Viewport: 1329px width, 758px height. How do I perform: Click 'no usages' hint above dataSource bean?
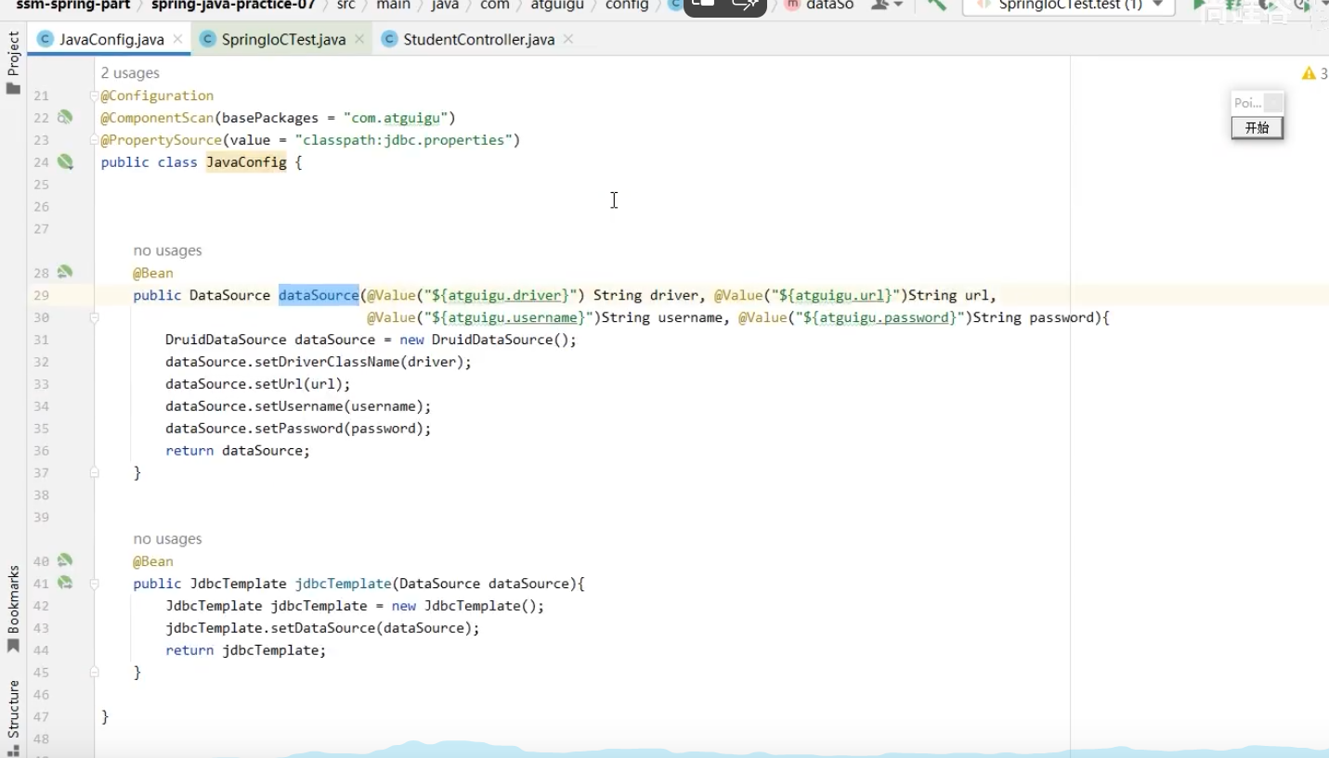[x=167, y=251]
